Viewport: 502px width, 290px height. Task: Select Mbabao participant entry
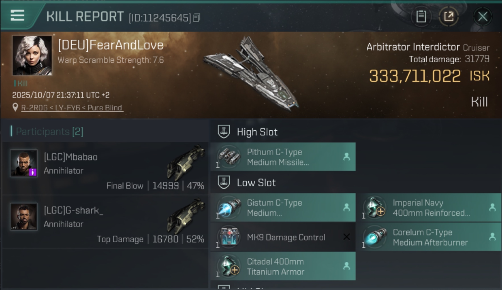click(x=105, y=169)
